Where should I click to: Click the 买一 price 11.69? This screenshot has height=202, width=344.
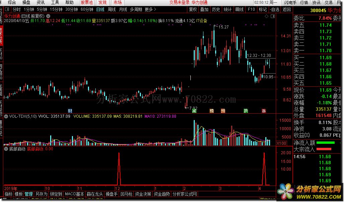[326, 58]
